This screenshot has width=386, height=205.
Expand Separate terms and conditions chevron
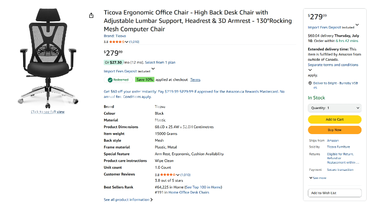(310, 70)
